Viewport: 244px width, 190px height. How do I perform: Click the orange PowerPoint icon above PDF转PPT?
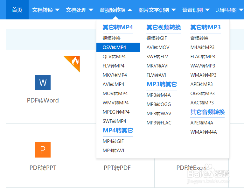point(43,150)
